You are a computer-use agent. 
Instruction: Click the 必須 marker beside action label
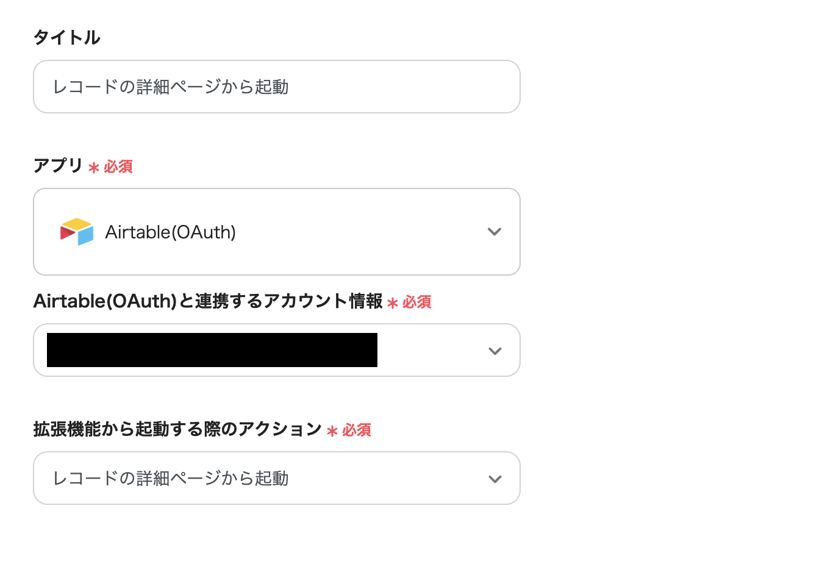pos(357,430)
